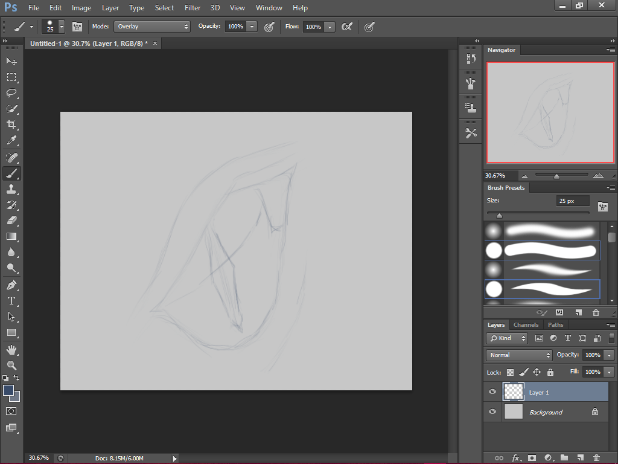Switch to the Channels tab
Viewport: 618px width, 464px height.
point(526,324)
